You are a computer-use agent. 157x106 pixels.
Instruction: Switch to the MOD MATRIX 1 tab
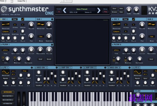8,96
